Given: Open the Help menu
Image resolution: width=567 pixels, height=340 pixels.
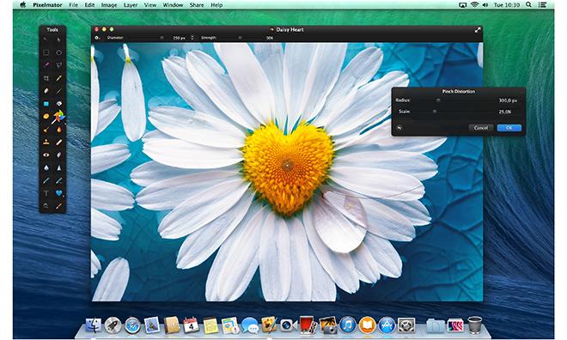Looking at the screenshot, I should tap(216, 5).
